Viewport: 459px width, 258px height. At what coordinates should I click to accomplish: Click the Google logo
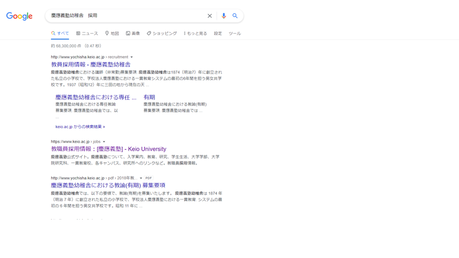20,16
